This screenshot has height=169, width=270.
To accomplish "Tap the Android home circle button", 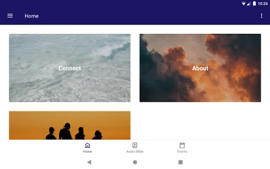I will pyautogui.click(x=135, y=162).
